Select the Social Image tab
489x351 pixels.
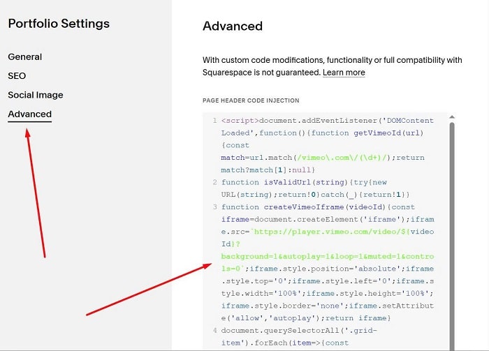tap(36, 95)
